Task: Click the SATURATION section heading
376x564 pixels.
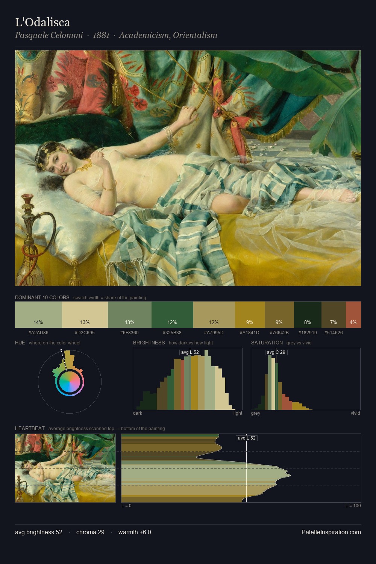Action: [267, 343]
